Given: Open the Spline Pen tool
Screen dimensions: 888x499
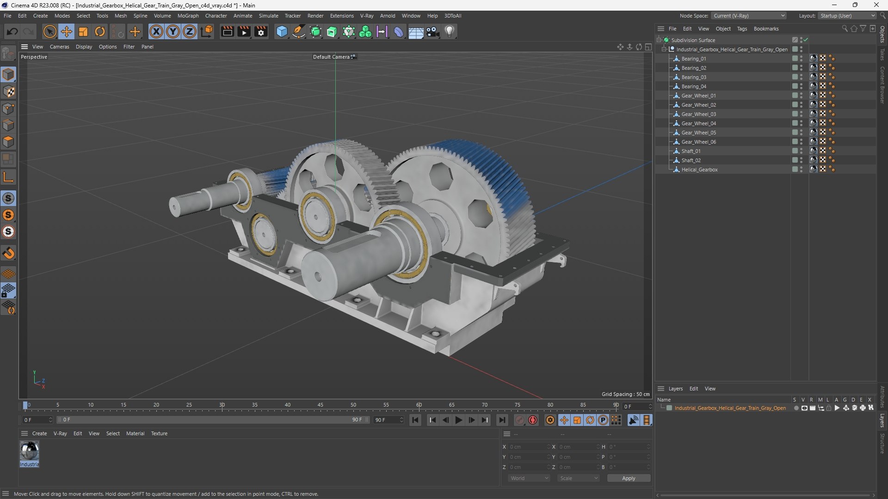Looking at the screenshot, I should point(299,31).
